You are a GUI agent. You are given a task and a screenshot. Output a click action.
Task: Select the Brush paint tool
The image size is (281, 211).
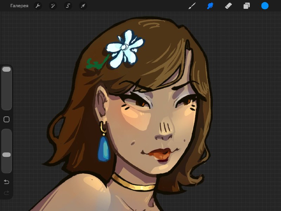coord(192,6)
